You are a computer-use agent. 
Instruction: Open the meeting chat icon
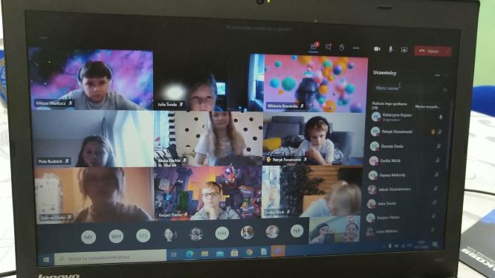[329, 48]
